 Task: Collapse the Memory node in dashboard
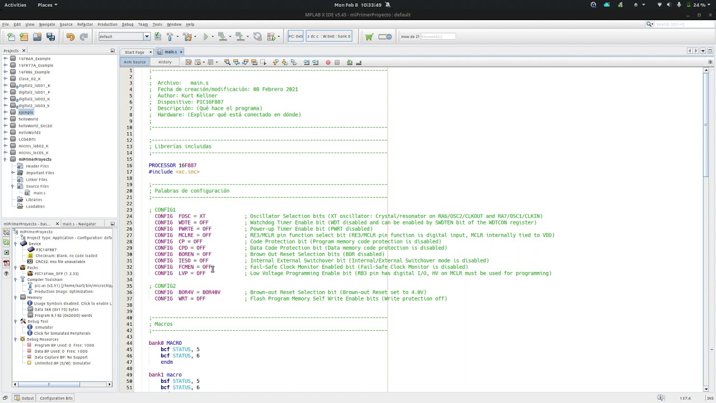(x=16, y=298)
